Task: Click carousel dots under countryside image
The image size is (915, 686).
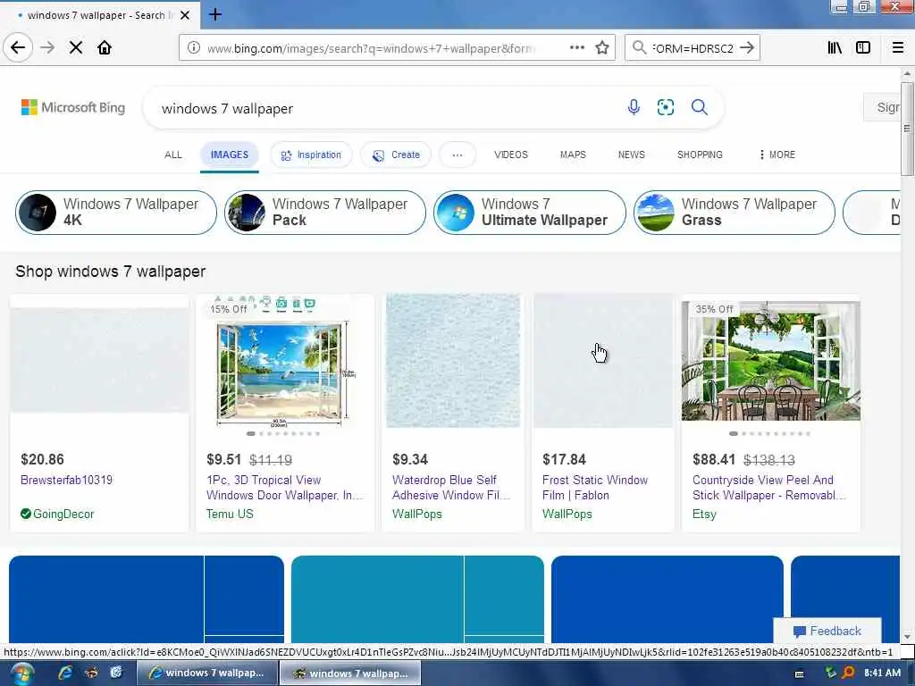Action: [x=770, y=433]
